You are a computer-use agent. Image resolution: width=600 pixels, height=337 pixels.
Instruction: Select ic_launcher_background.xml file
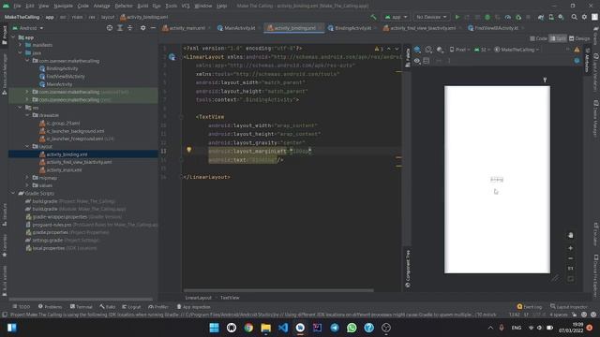[75, 131]
